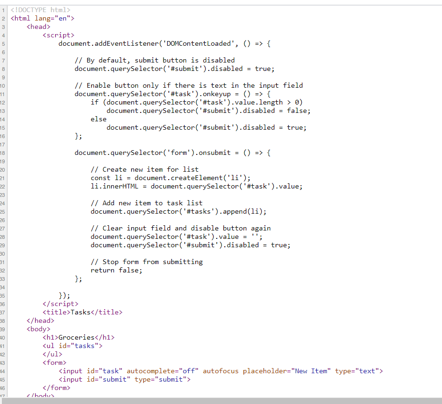Click the 'disabled = false;' line
The image size is (442, 404).
coord(208,111)
